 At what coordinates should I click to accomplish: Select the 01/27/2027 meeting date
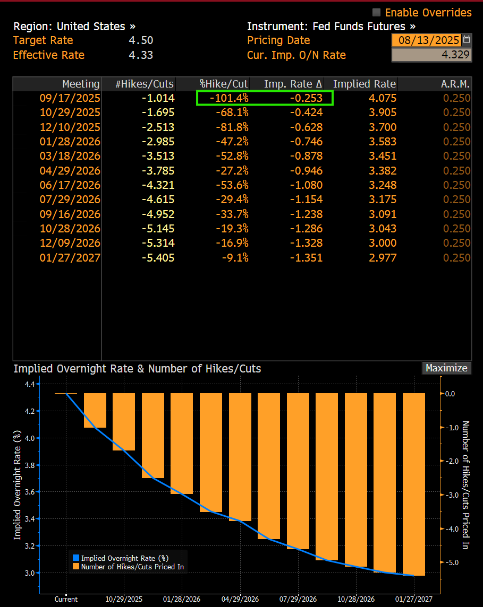coord(70,257)
